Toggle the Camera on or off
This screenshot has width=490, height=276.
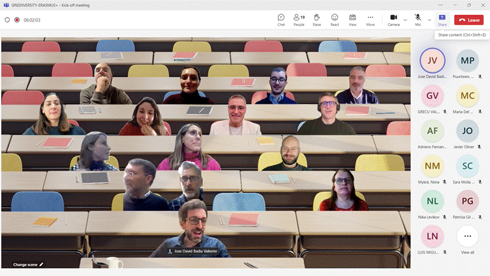click(x=393, y=19)
